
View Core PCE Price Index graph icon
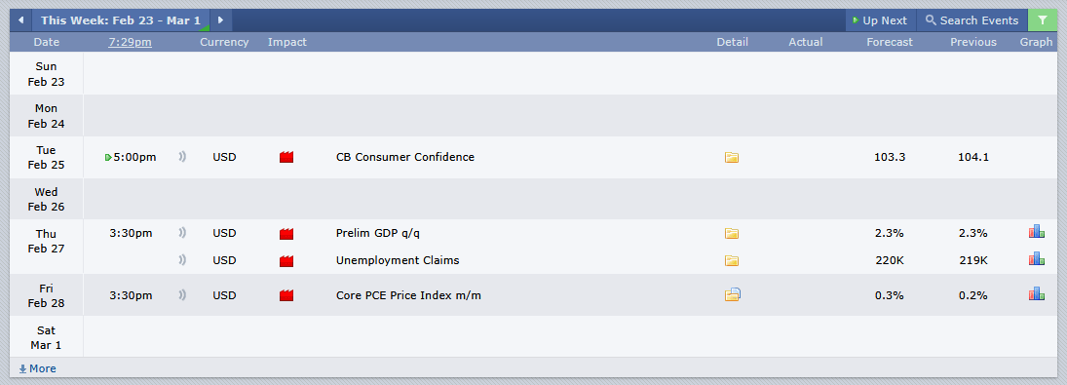1036,293
